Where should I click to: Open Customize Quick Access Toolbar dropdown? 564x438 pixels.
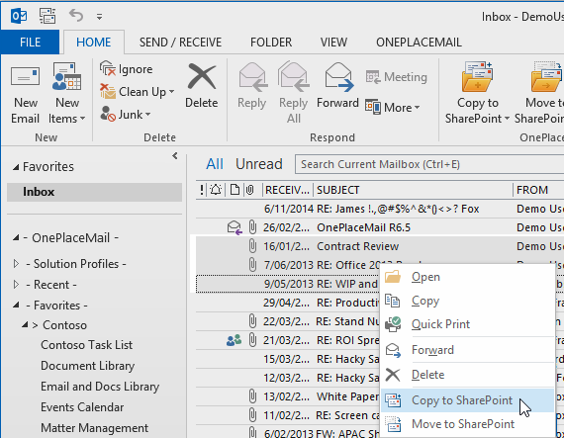tap(99, 17)
